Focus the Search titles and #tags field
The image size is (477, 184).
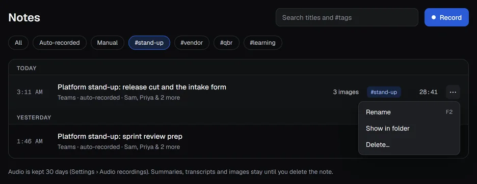tap(347, 17)
